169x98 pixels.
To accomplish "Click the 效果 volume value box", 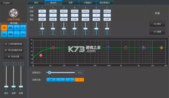I will point(21,64).
